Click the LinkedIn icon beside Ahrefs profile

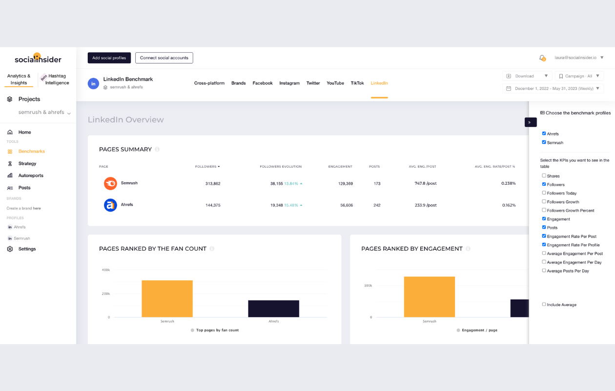10,227
